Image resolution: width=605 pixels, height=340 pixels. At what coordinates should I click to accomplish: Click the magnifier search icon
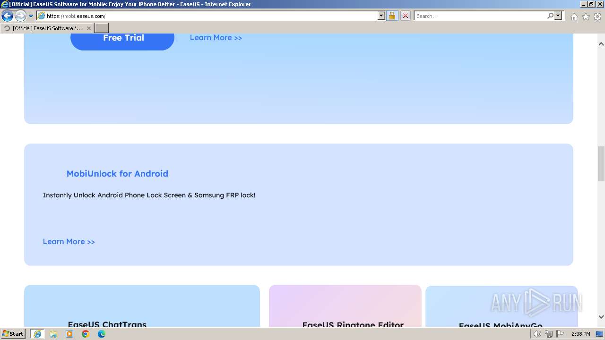pos(550,16)
